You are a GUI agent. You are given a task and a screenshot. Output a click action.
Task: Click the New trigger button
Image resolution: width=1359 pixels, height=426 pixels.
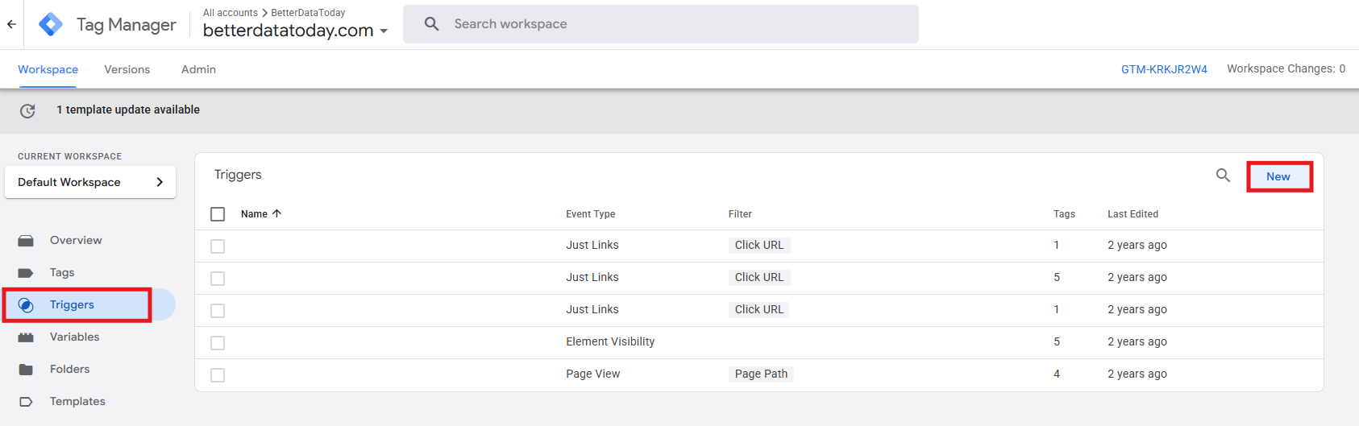click(x=1278, y=176)
